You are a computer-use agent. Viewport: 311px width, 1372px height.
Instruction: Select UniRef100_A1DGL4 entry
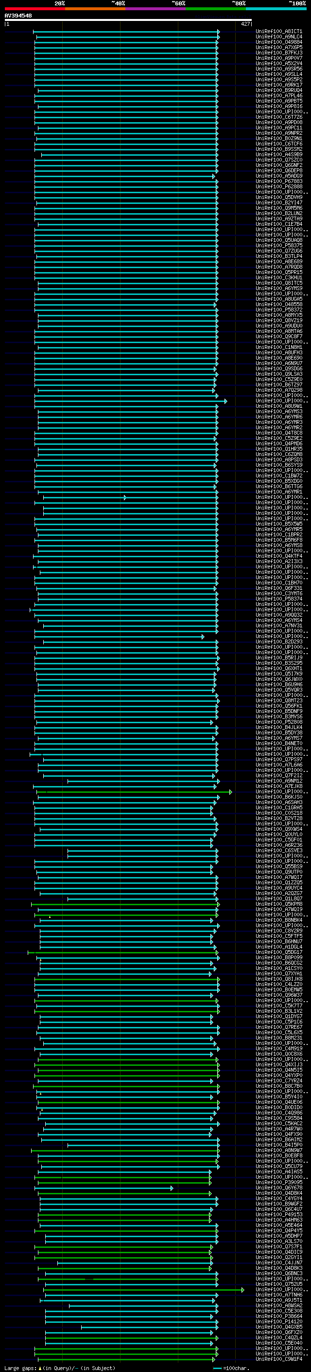coord(279,947)
